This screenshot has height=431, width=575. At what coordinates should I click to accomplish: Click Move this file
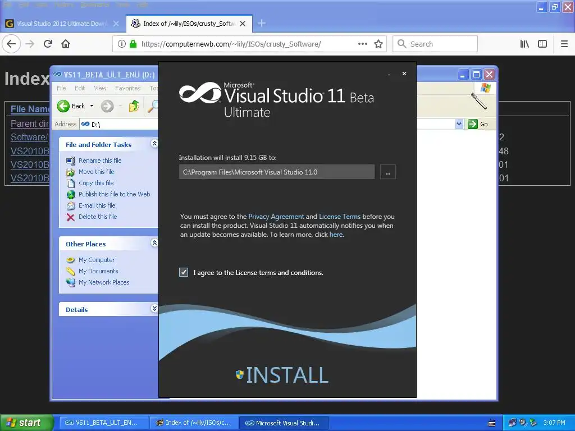(x=97, y=172)
